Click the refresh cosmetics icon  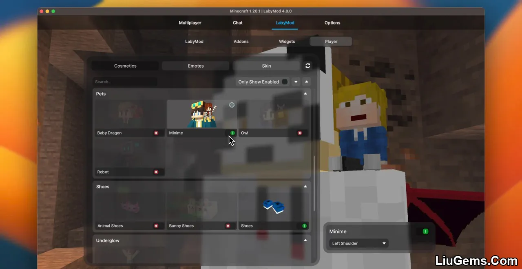pyautogui.click(x=307, y=66)
